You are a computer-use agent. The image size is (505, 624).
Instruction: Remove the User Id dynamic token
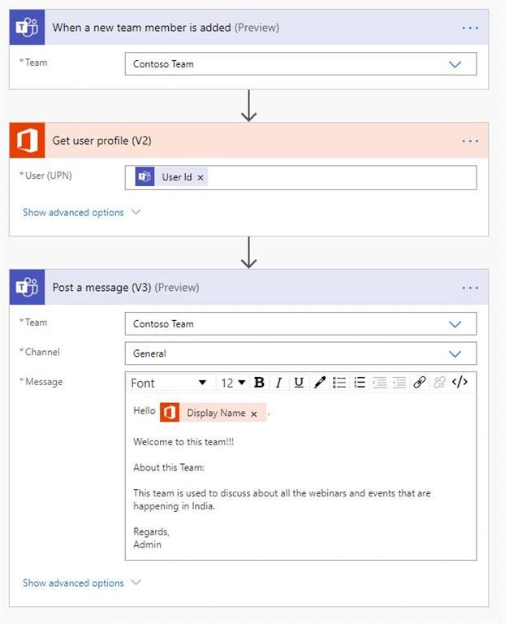coord(201,177)
